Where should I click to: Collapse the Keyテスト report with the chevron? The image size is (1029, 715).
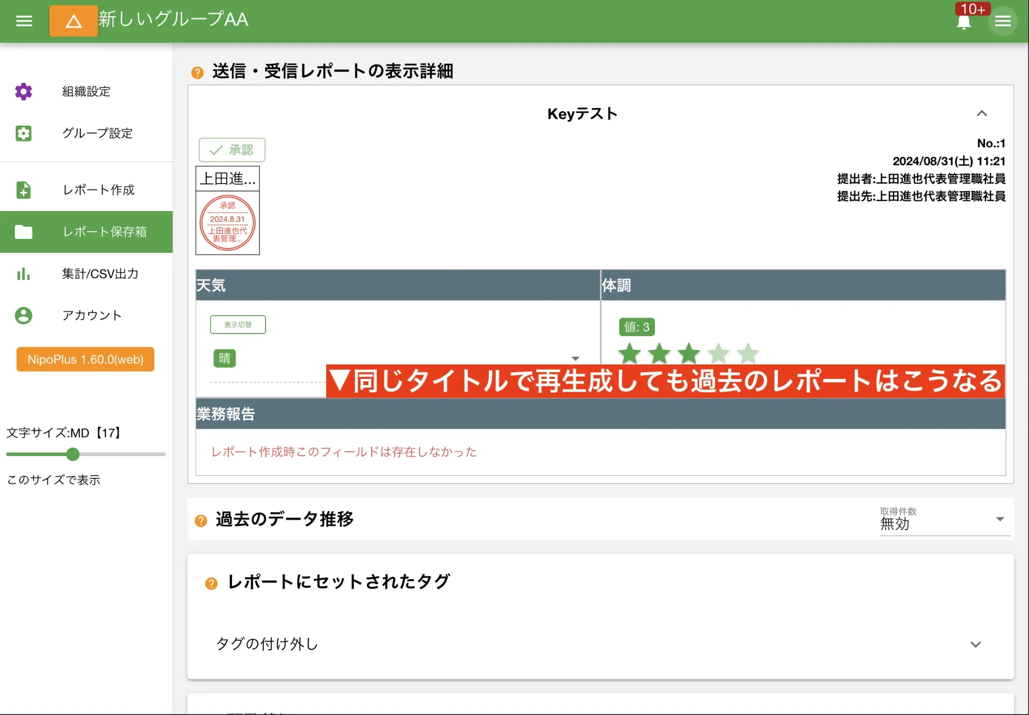tap(983, 114)
